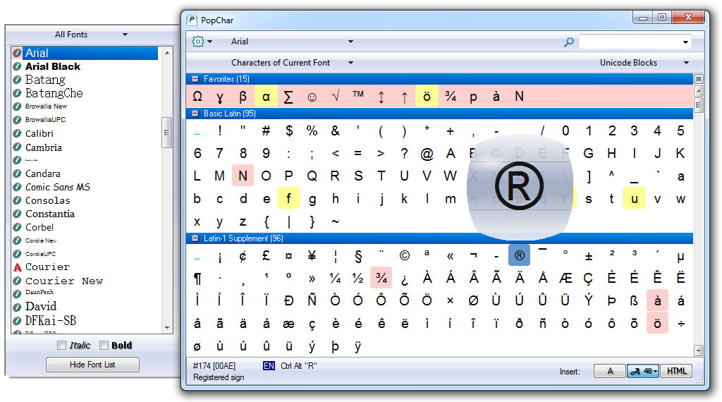Click the Hide Font List button
The image size is (722, 402).
pyautogui.click(x=92, y=364)
